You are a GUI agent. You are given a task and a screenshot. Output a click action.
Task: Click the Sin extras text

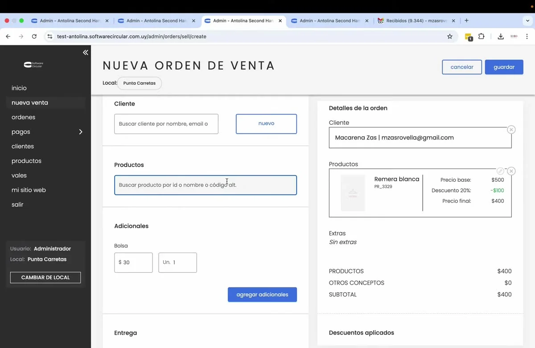pyautogui.click(x=343, y=242)
